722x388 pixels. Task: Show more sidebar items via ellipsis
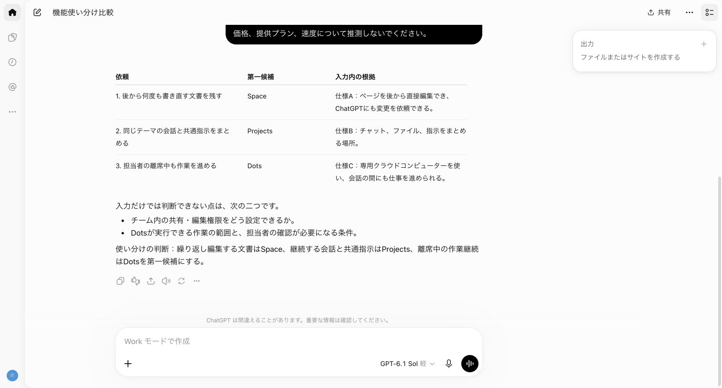pos(12,112)
